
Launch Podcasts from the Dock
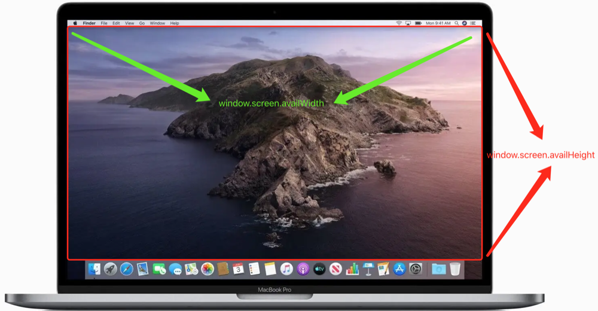coord(303,269)
